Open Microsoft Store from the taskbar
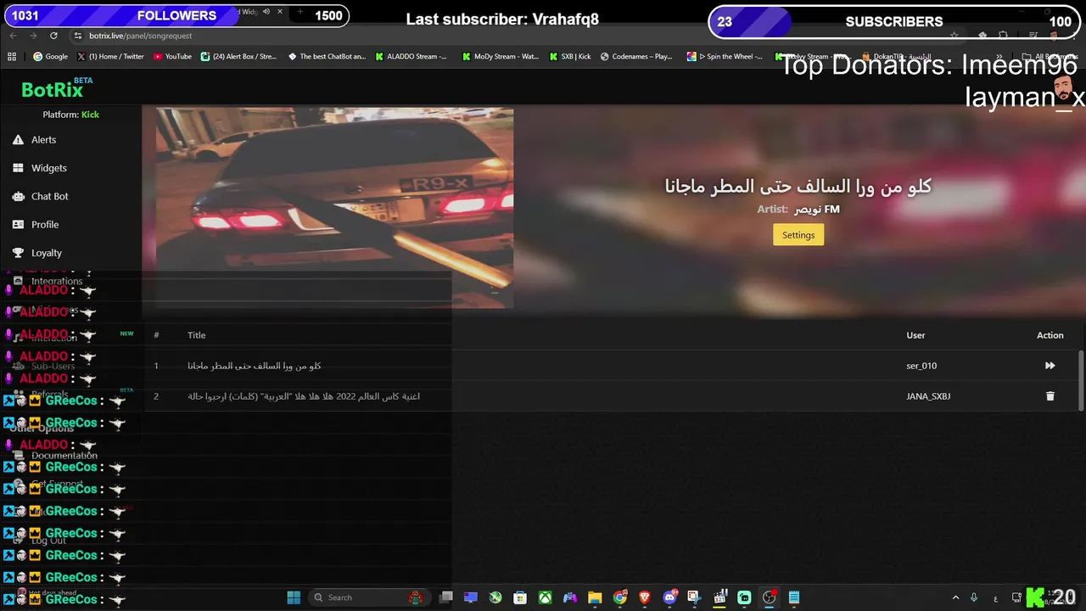The image size is (1086, 611). coord(520,597)
